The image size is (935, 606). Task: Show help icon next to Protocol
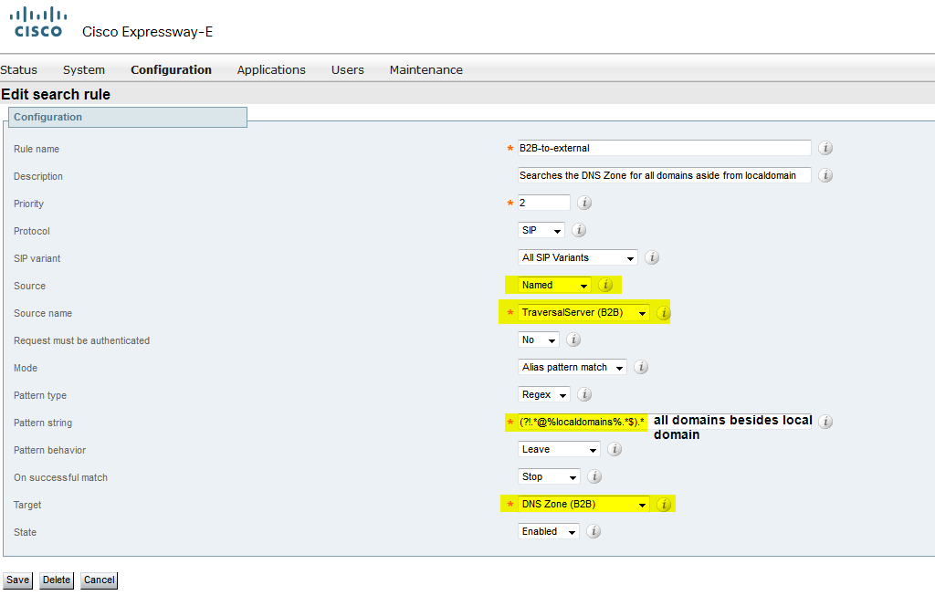[x=579, y=230]
